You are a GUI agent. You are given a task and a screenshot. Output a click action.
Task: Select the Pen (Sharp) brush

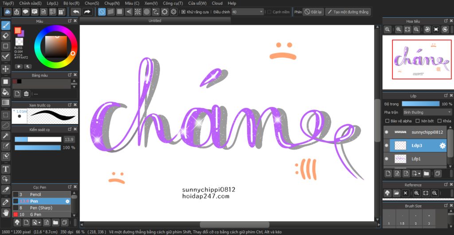pos(41,208)
